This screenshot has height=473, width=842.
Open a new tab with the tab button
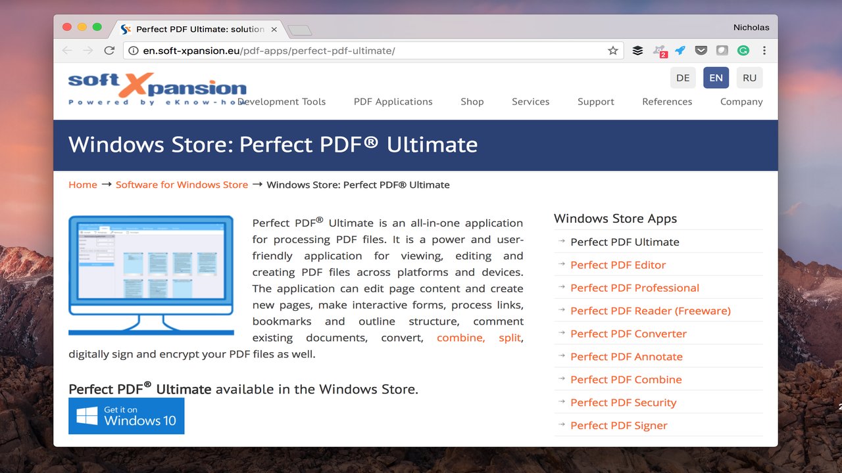tap(299, 30)
